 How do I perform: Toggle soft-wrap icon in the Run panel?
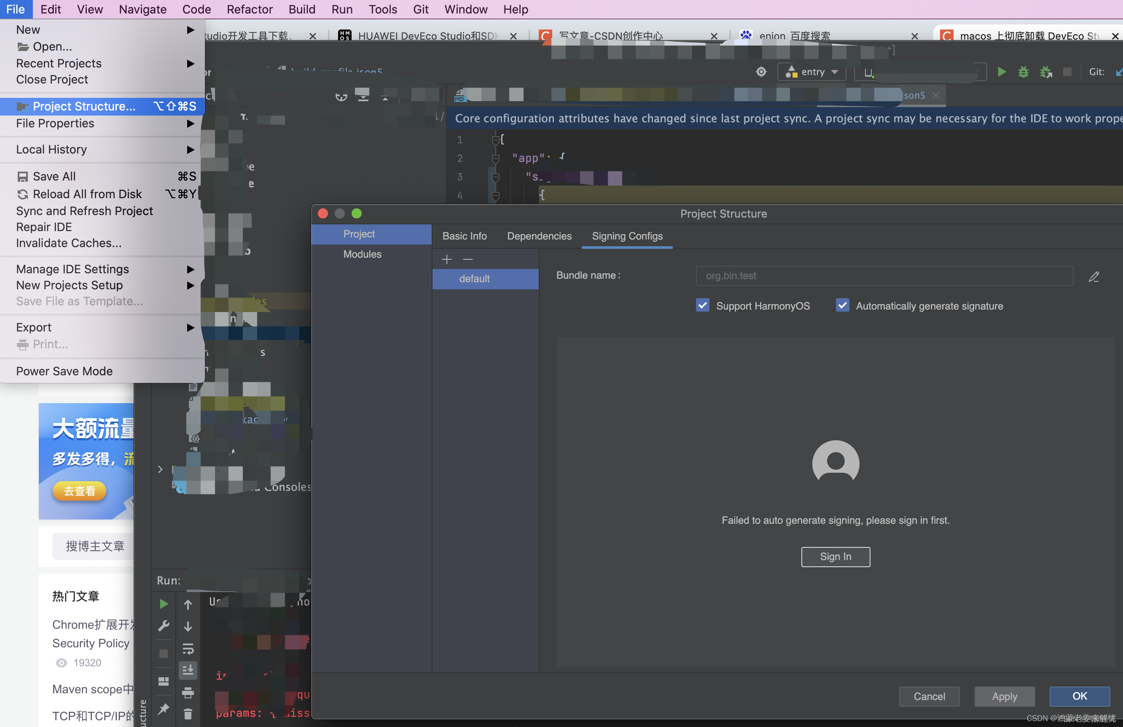pos(188,649)
